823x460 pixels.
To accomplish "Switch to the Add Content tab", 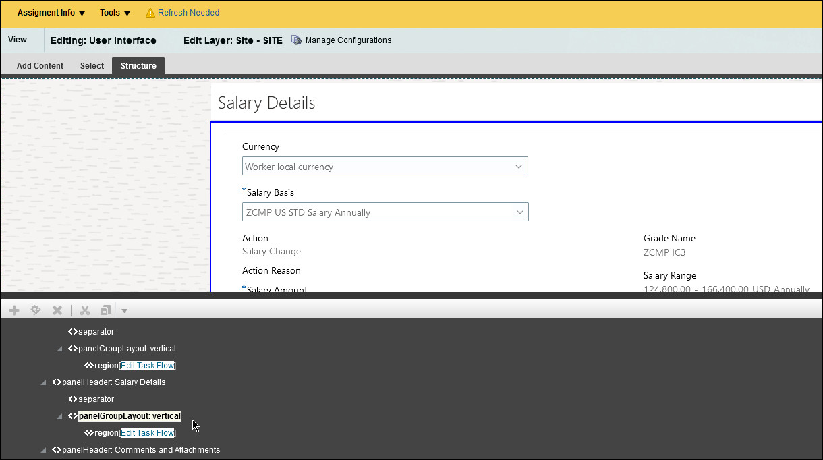I will (x=40, y=66).
